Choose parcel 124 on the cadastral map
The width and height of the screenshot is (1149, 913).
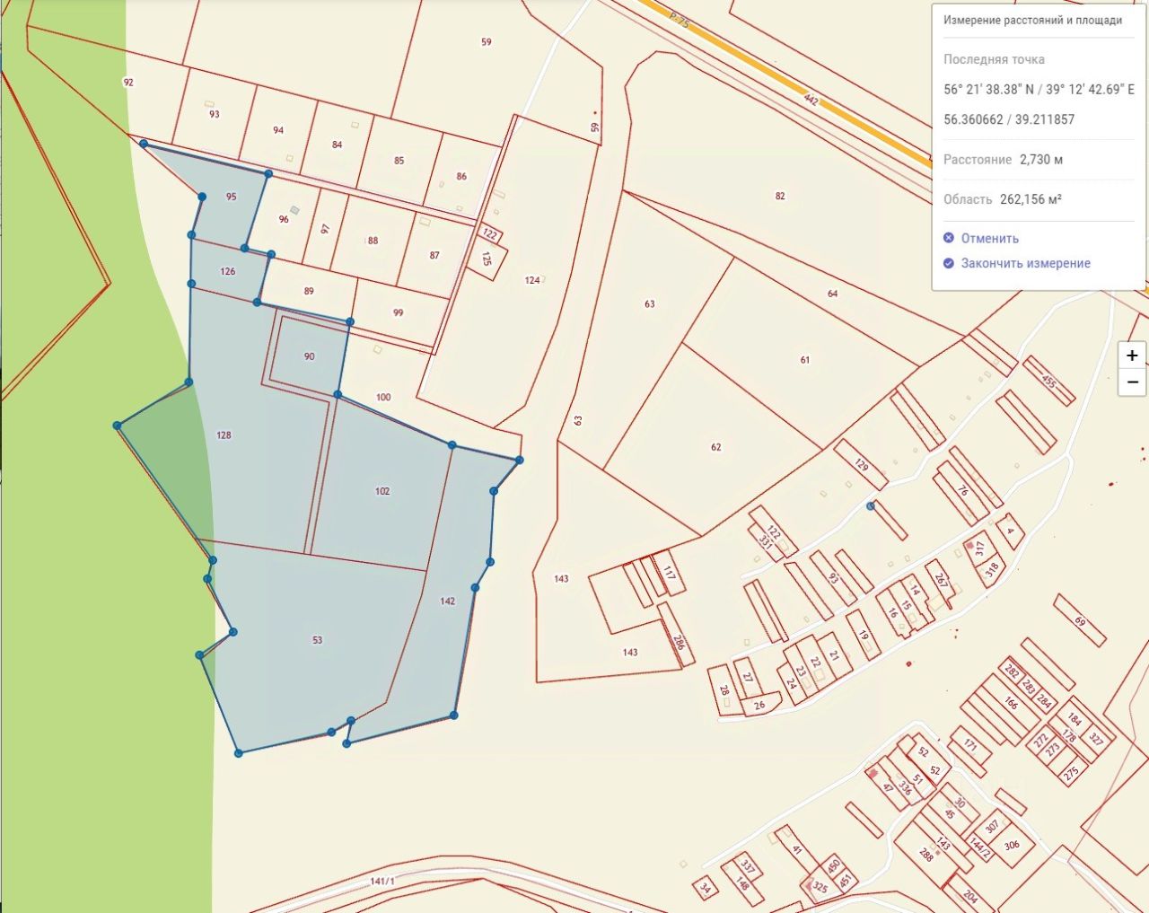pyautogui.click(x=532, y=281)
